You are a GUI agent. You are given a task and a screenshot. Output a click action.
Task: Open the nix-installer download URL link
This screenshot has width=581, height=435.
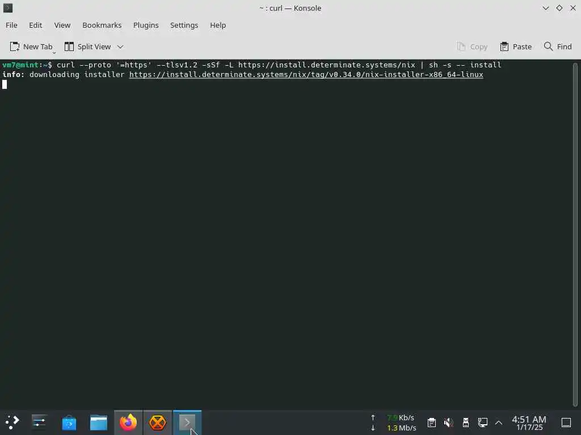pyautogui.click(x=306, y=74)
